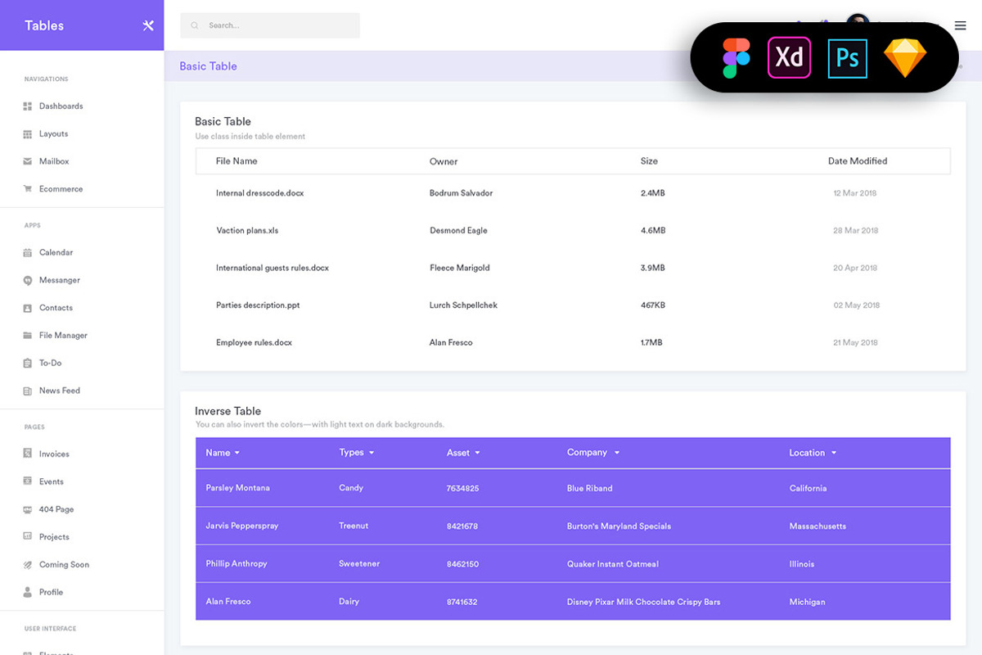Select the Contacts icon
This screenshot has width=982, height=655.
(28, 307)
